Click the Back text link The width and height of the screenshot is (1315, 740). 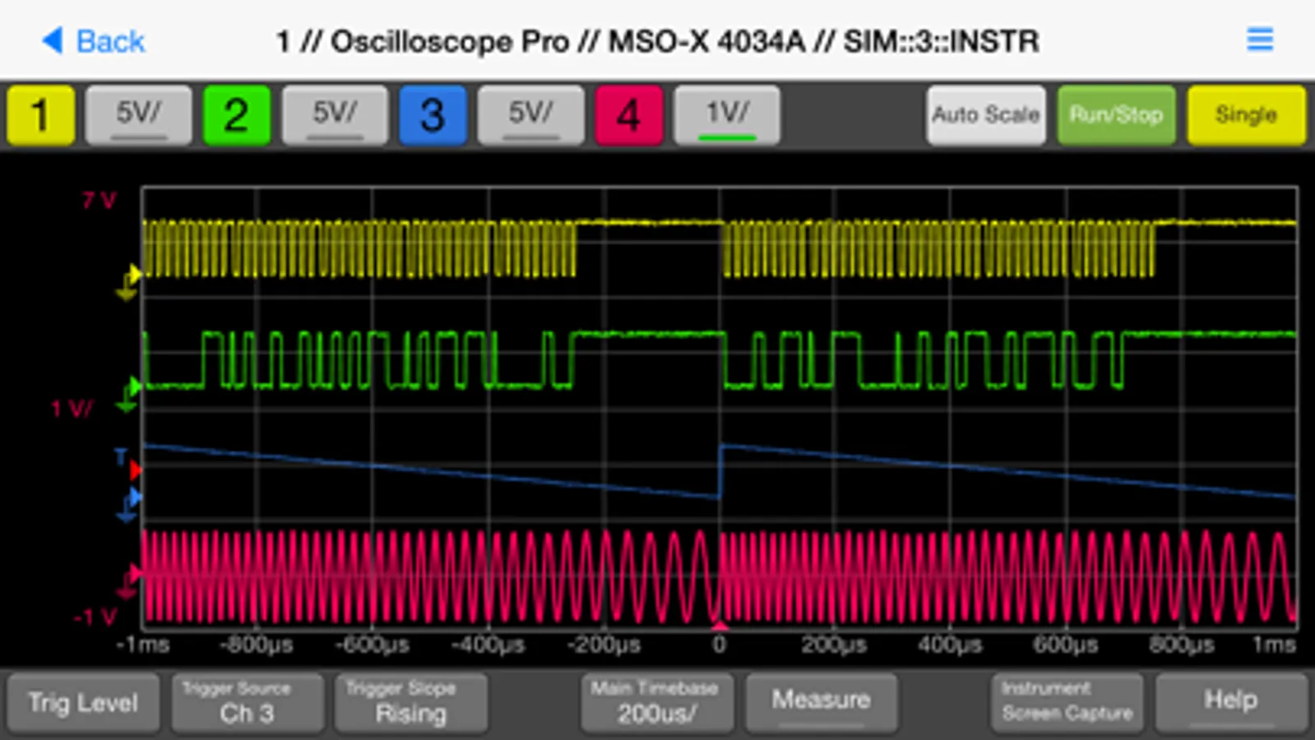click(110, 40)
